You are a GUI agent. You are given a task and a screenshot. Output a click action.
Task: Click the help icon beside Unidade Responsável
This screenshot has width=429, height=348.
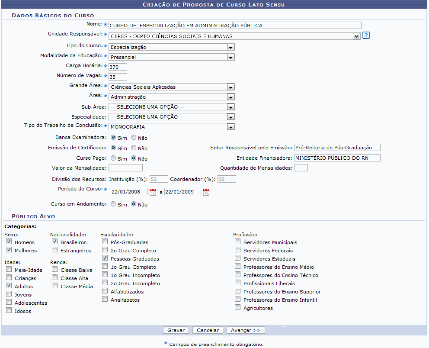[x=366, y=36]
